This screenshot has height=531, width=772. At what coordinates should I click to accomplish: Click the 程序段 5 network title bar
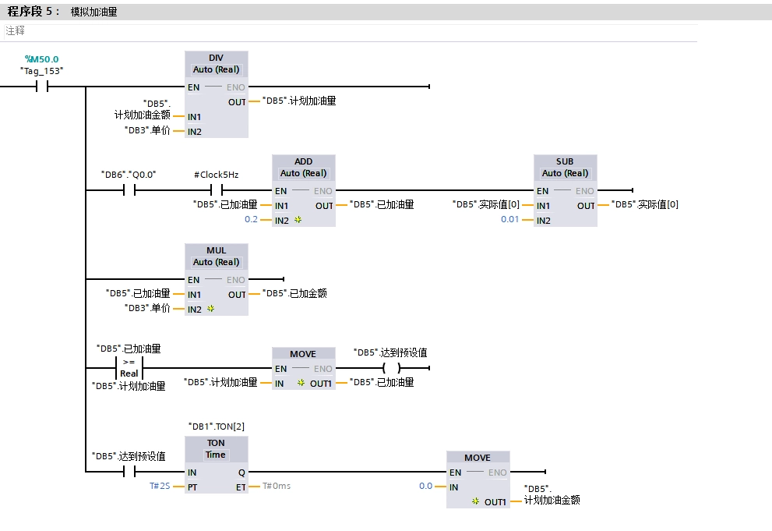pos(386,12)
